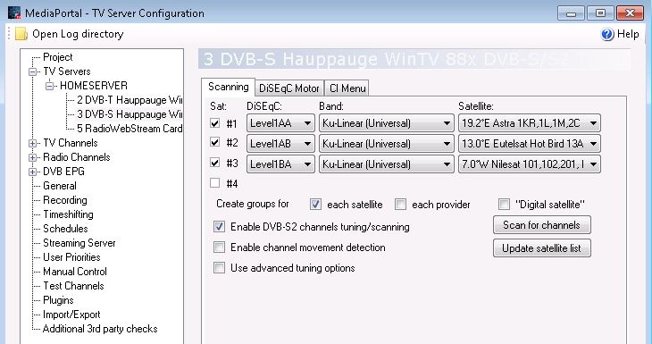Screen dimensions: 652x344
Task: Select Project in the tree
Action: [58, 57]
